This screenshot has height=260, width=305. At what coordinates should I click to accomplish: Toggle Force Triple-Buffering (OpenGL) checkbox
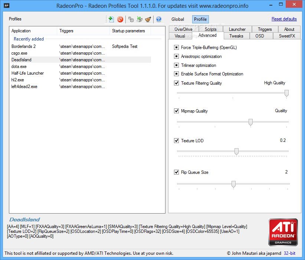(x=176, y=47)
